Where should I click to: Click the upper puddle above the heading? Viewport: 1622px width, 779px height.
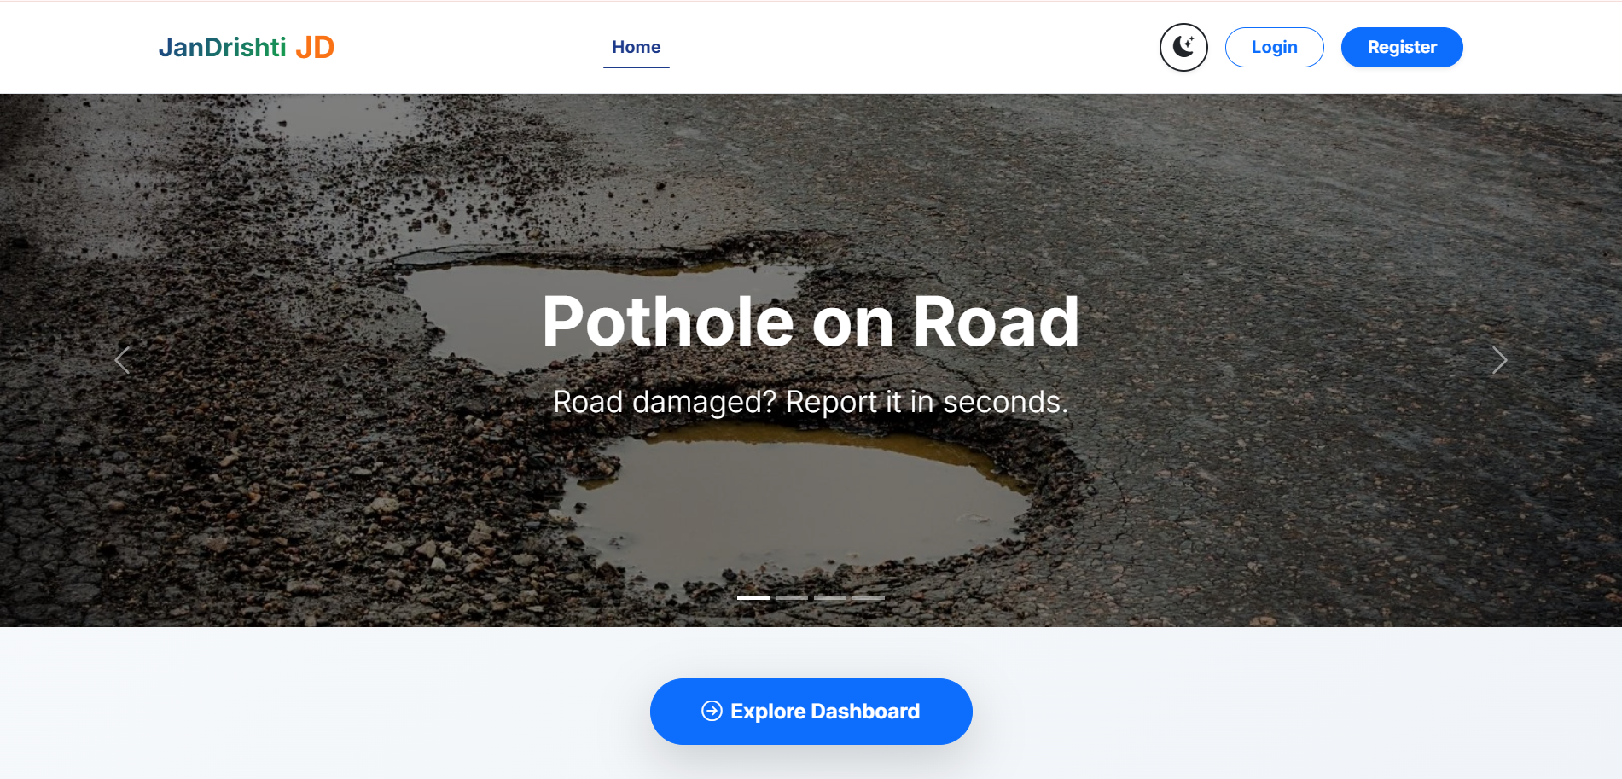(597, 290)
